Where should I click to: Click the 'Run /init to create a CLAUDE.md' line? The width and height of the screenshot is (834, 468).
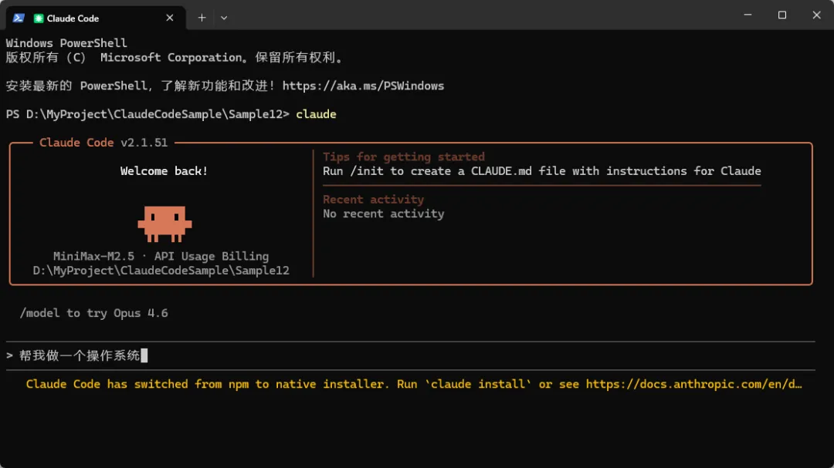pos(541,171)
